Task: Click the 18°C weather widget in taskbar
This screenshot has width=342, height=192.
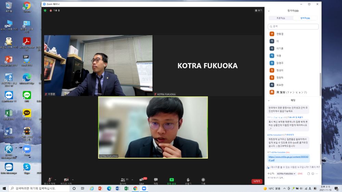Action: pyautogui.click(x=272, y=189)
